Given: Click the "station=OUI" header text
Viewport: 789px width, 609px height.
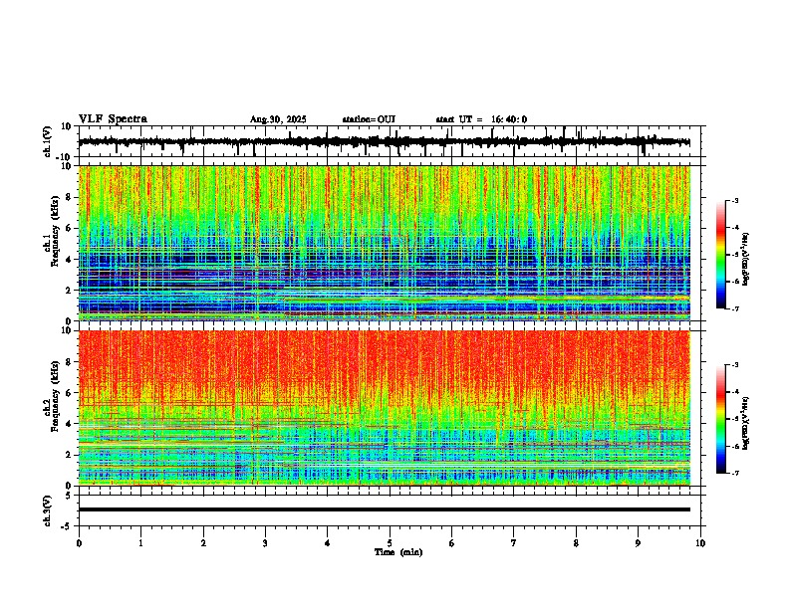Looking at the screenshot, I should point(369,119).
